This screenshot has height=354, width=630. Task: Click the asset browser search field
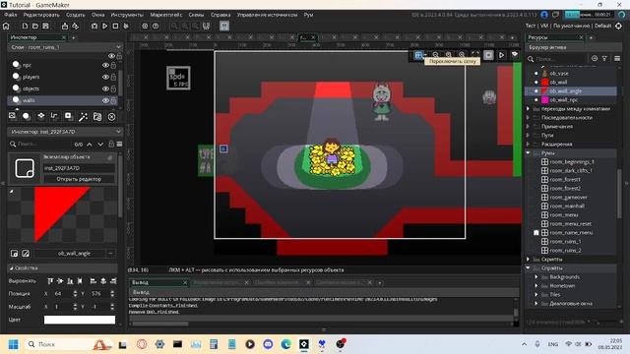click(x=560, y=59)
